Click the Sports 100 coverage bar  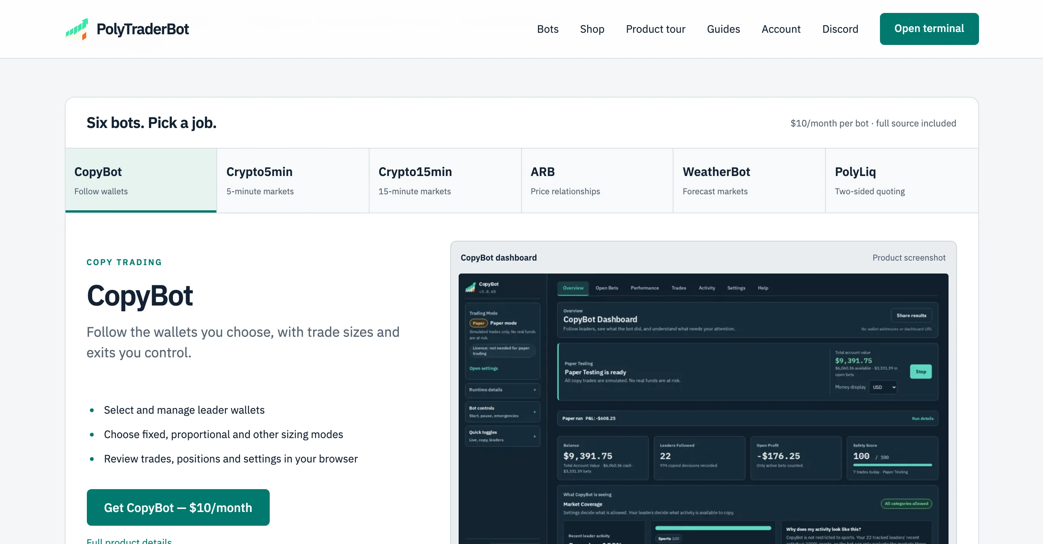click(713, 528)
